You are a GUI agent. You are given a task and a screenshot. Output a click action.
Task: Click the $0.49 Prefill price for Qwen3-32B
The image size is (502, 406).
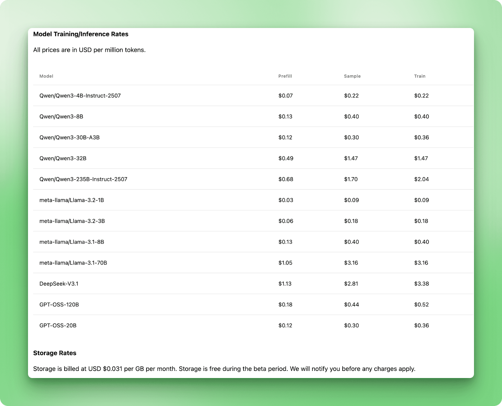click(286, 158)
